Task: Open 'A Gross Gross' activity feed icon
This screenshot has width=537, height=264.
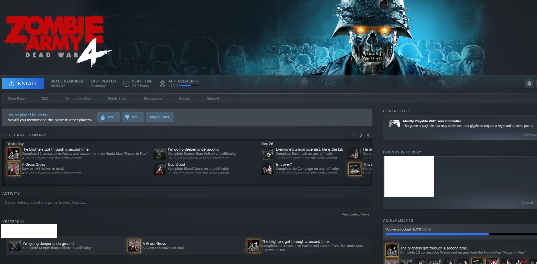Action: [134, 246]
